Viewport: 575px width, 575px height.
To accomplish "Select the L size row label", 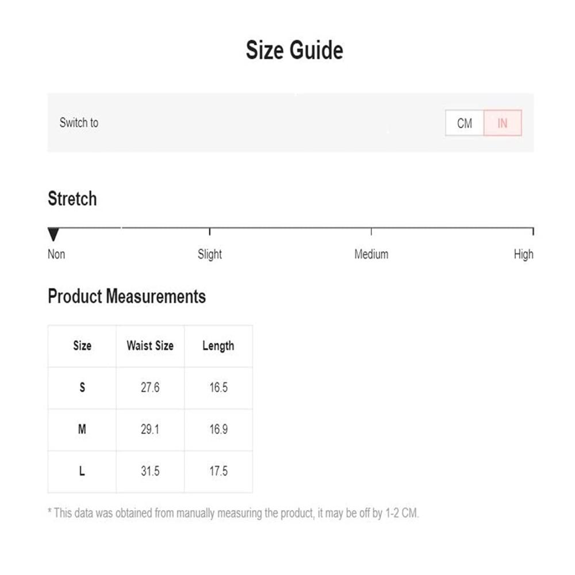I will click(82, 471).
